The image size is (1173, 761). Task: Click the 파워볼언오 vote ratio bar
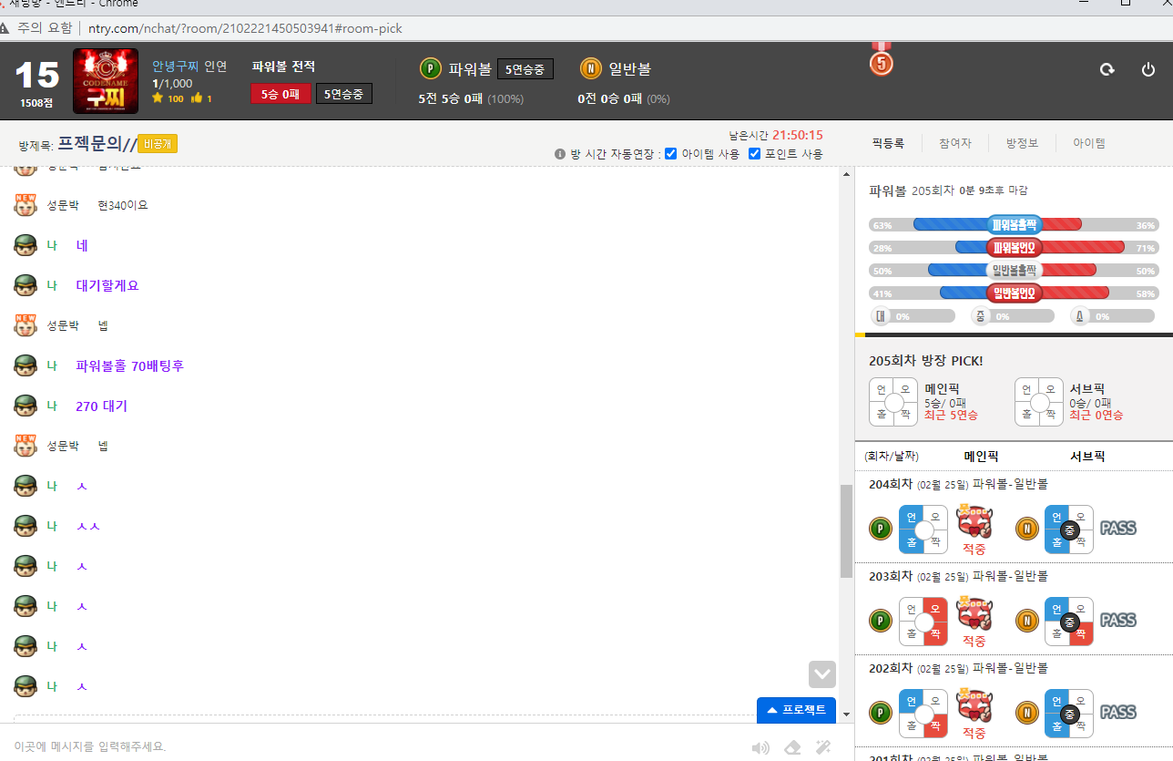[1014, 247]
